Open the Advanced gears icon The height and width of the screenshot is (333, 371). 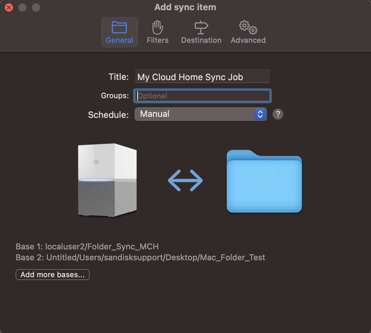click(x=248, y=27)
